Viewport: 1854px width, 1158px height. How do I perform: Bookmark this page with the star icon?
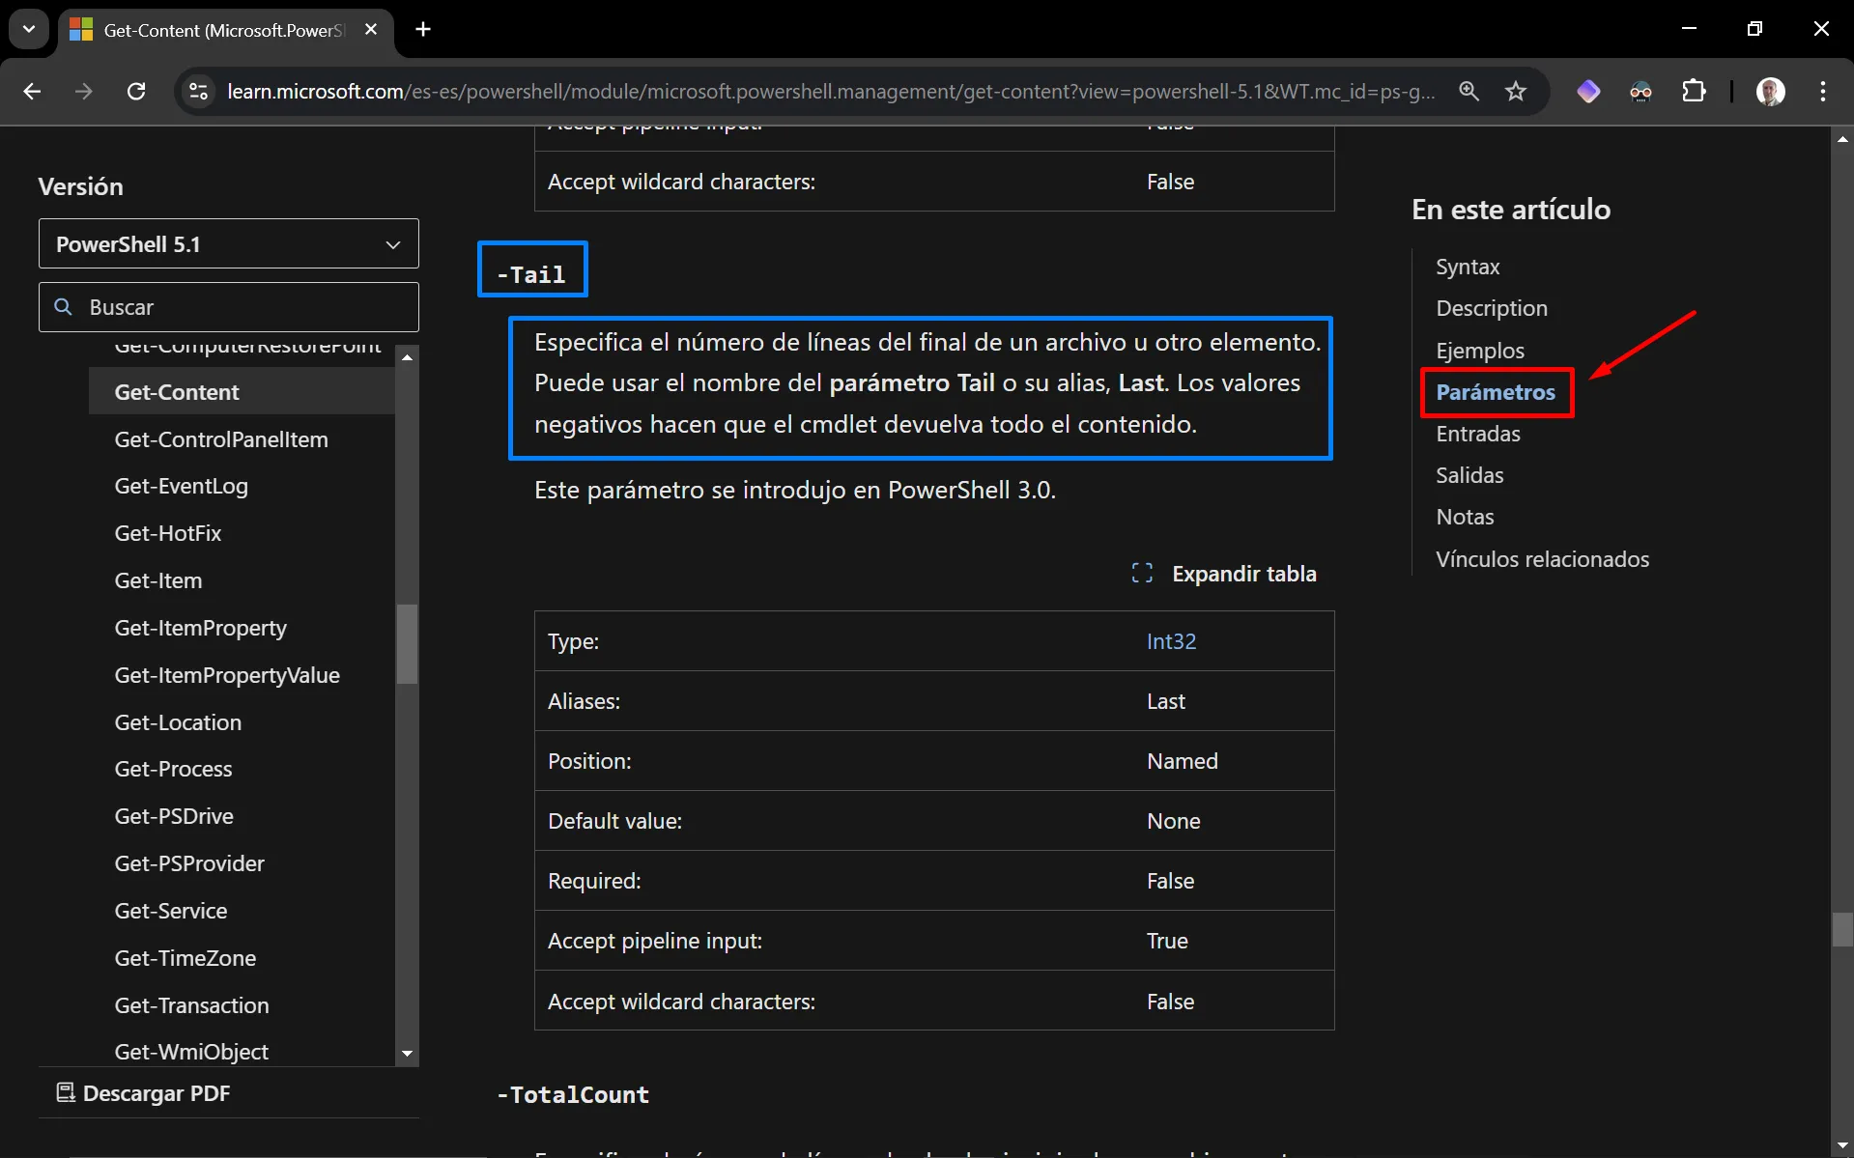[1515, 91]
